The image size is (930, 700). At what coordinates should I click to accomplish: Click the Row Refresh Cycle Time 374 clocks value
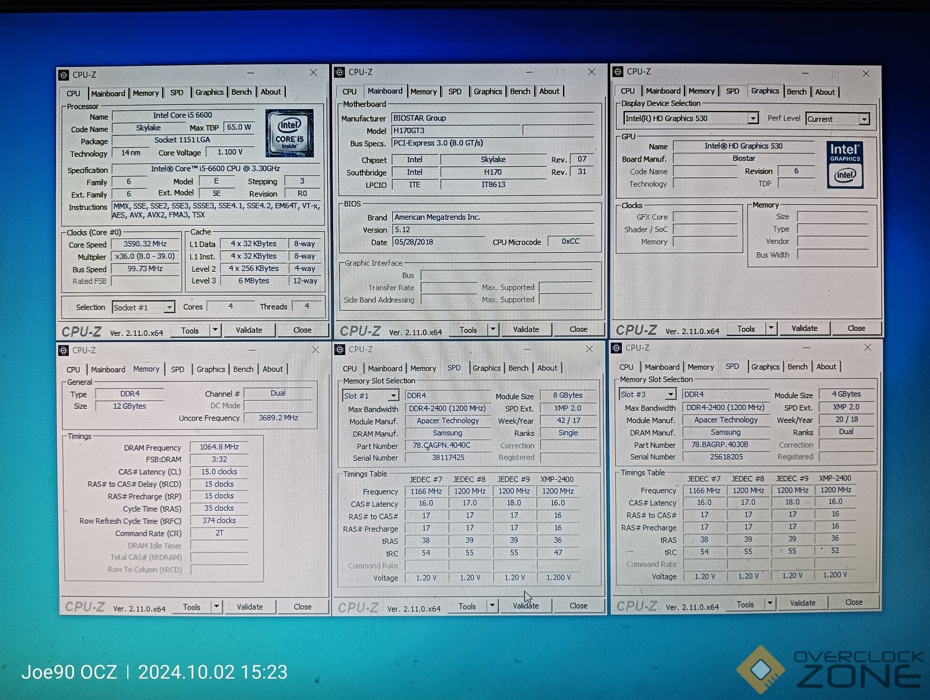point(219,521)
